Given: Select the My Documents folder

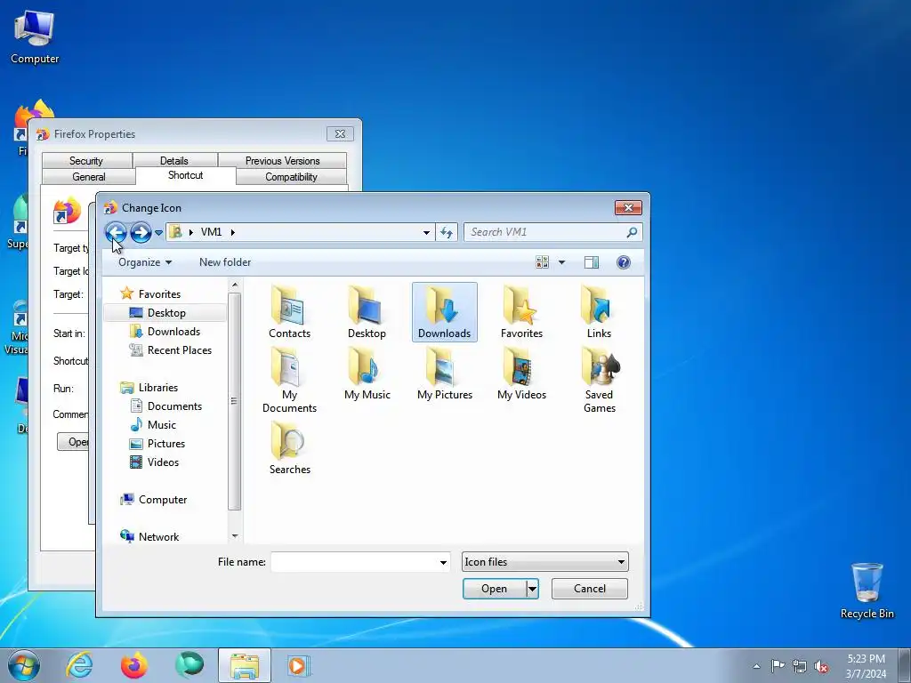Looking at the screenshot, I should coord(289,381).
